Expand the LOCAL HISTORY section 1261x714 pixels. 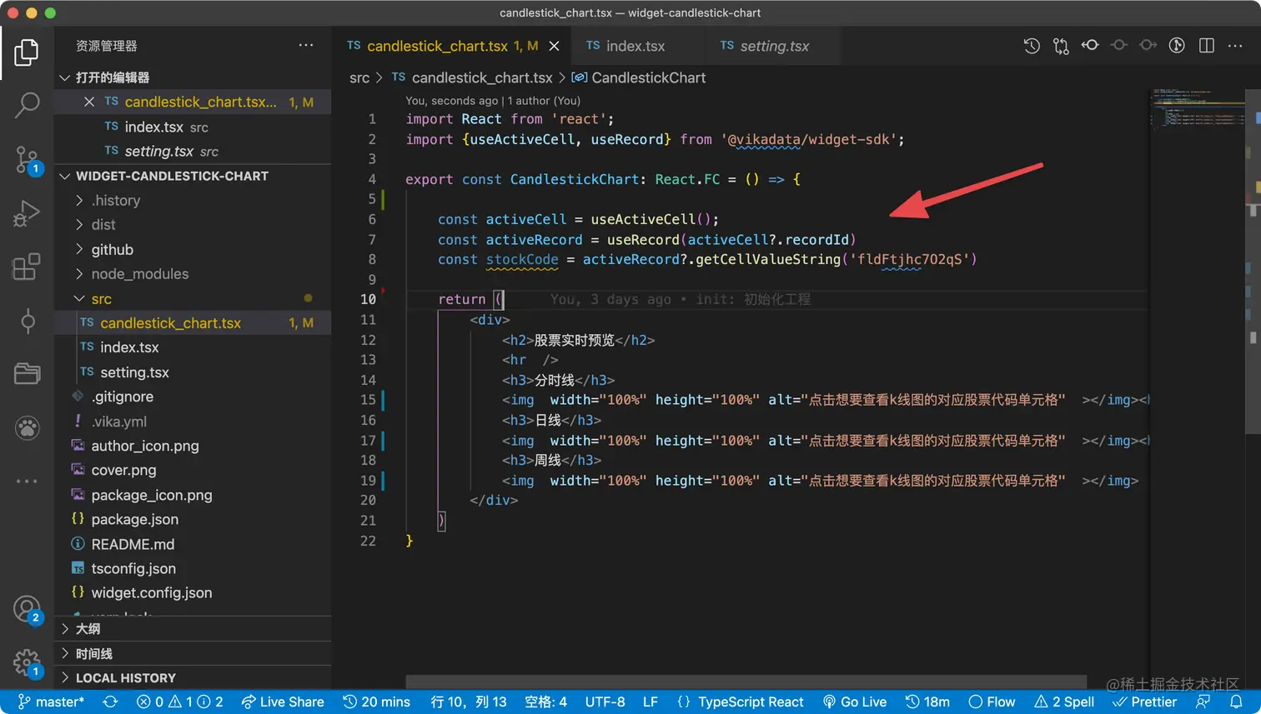tap(193, 677)
